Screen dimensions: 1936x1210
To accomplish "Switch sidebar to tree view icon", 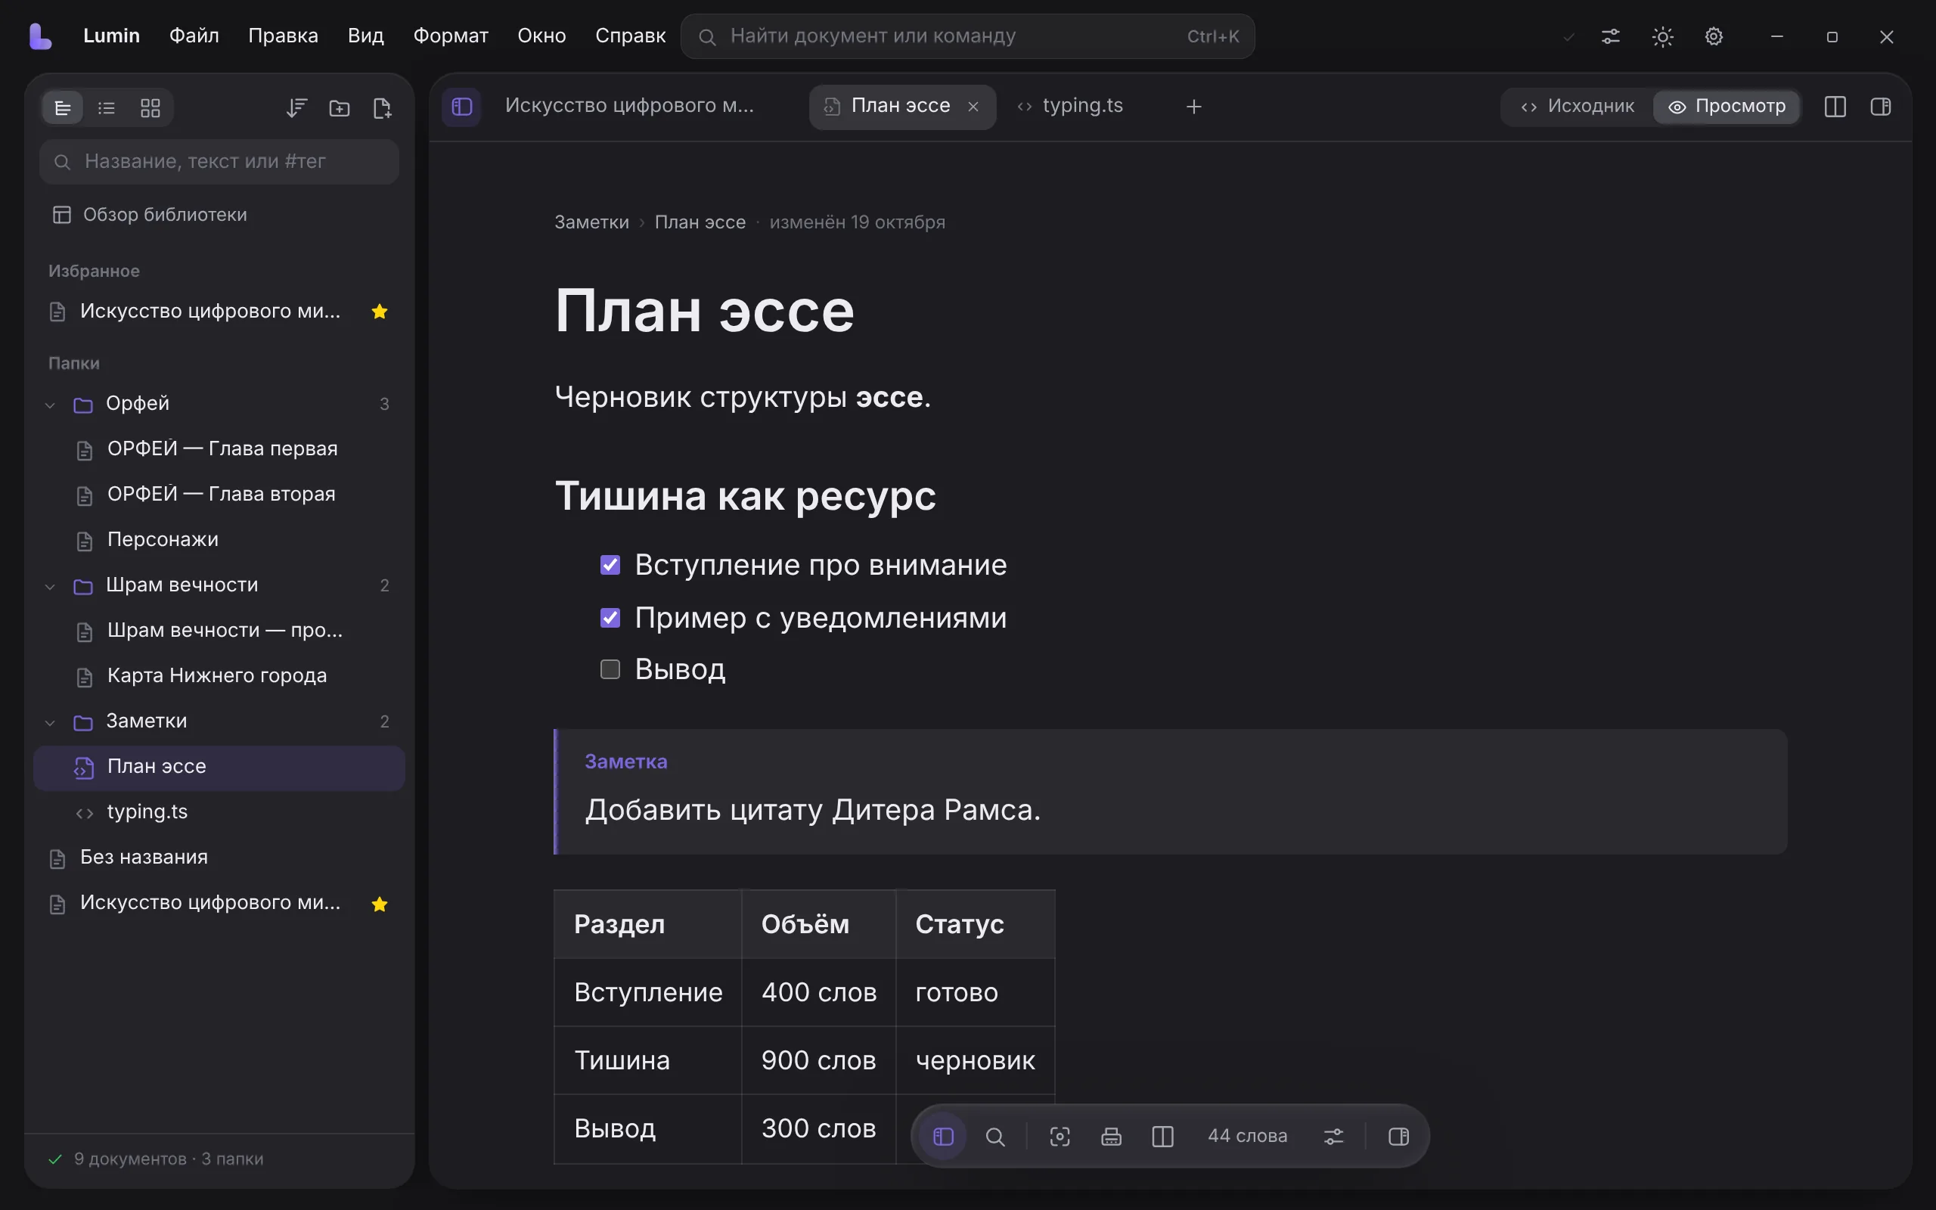I will [63, 108].
